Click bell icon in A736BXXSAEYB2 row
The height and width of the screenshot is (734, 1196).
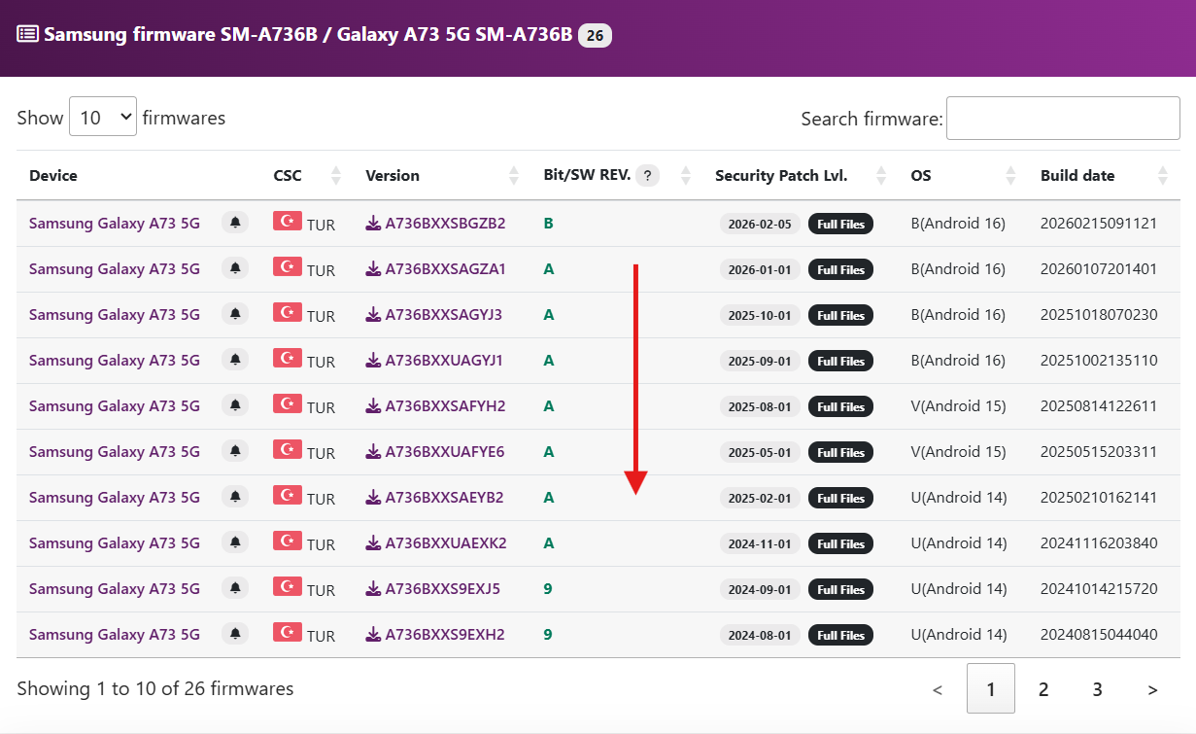tap(235, 497)
